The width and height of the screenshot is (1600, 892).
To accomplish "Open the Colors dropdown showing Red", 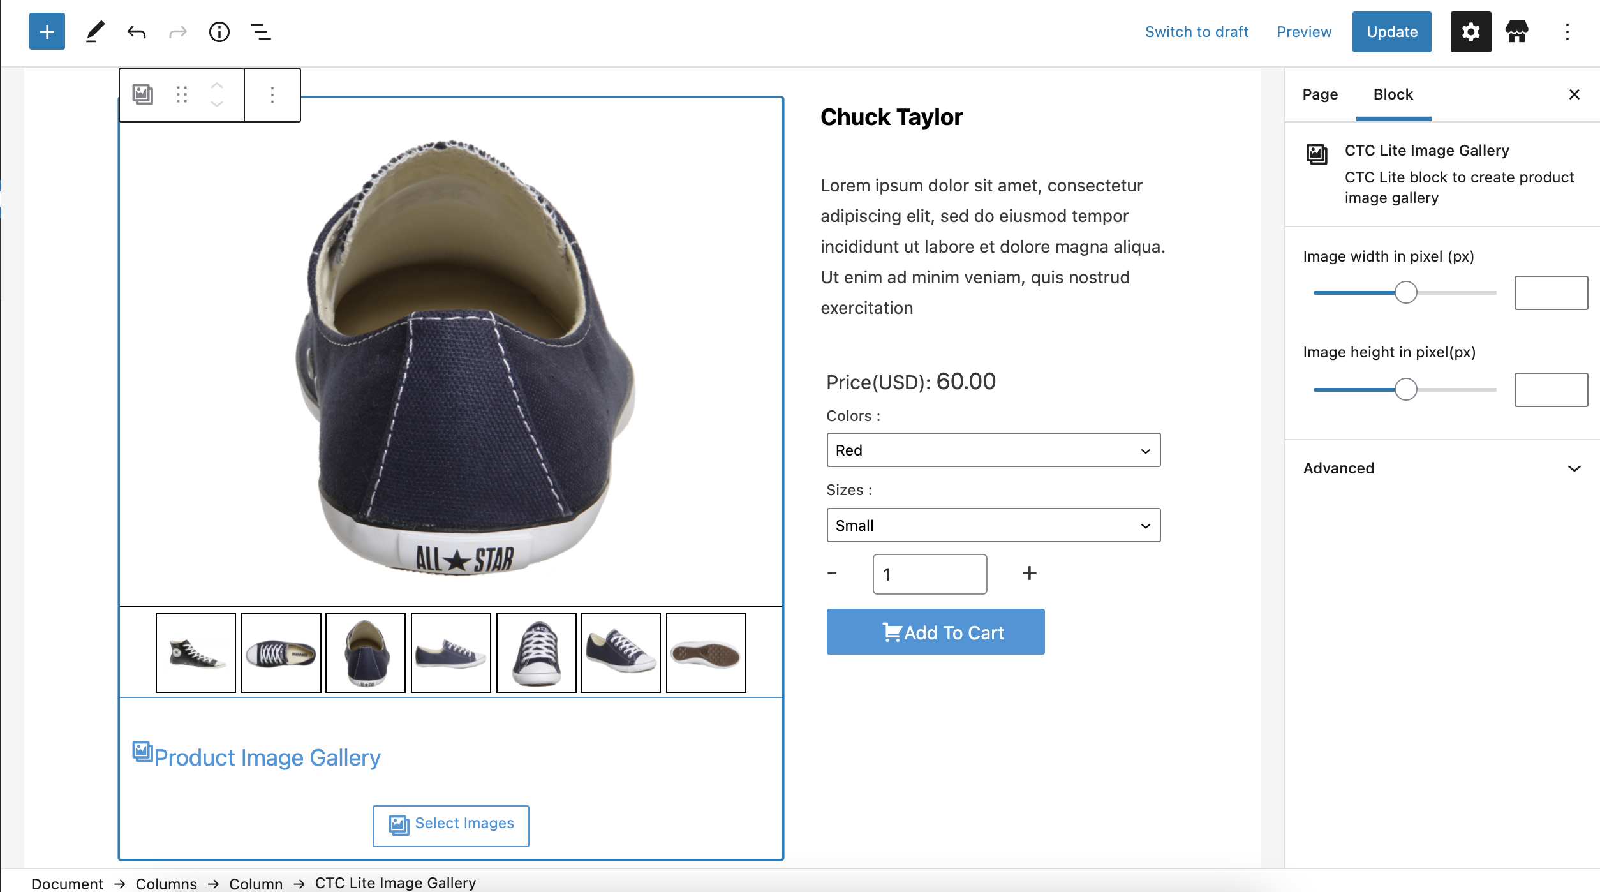I will pyautogui.click(x=993, y=450).
